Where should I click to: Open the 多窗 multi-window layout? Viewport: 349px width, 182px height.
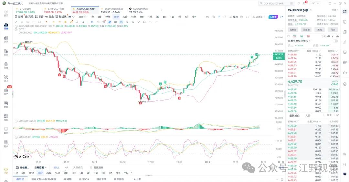point(39,17)
